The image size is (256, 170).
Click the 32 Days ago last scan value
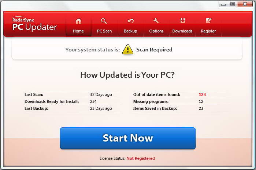pyautogui.click(x=101, y=94)
